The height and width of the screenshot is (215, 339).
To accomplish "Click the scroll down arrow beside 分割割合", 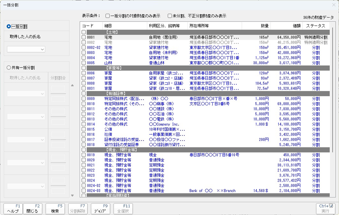I will click(72, 195).
